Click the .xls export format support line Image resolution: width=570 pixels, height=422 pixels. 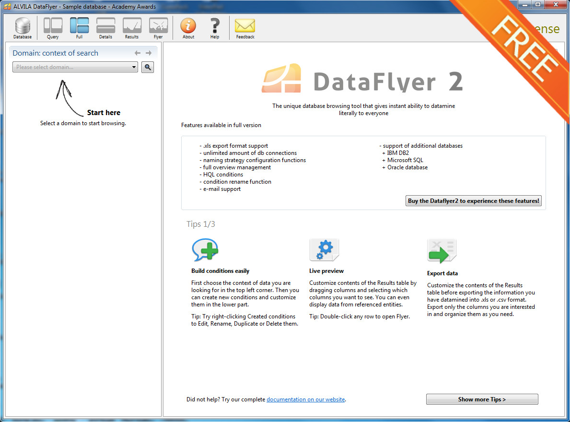coord(234,146)
